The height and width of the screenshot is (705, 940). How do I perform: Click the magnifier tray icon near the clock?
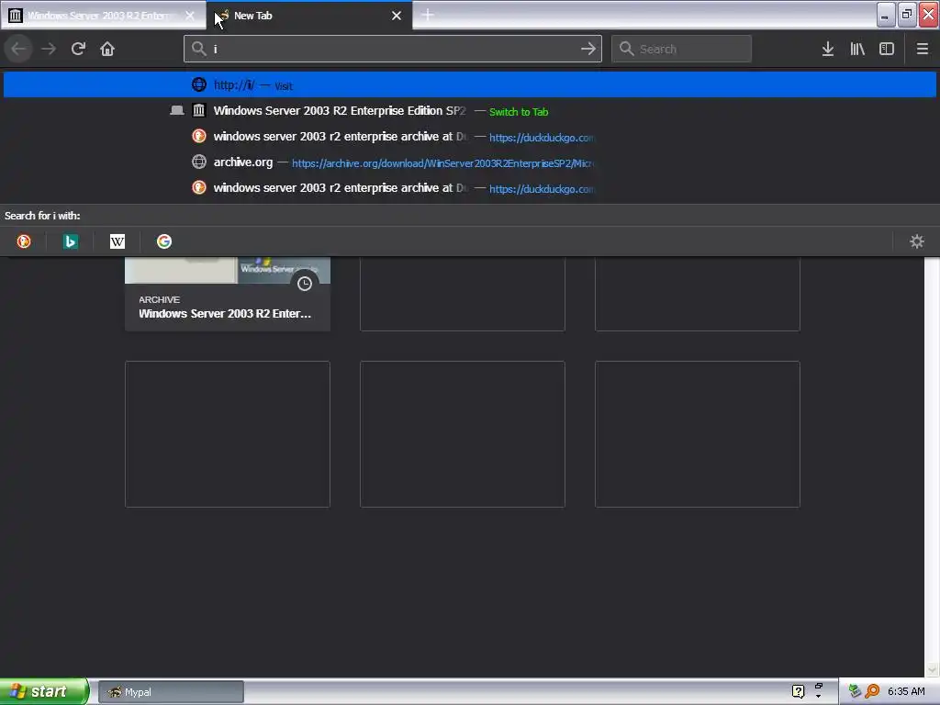tap(872, 691)
